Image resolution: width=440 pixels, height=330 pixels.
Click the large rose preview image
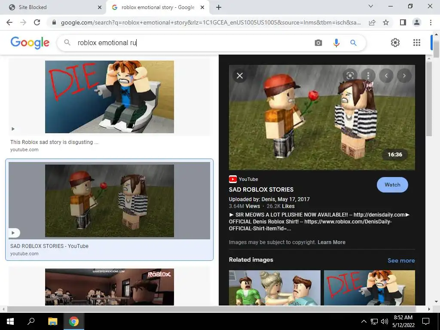[x=322, y=117]
